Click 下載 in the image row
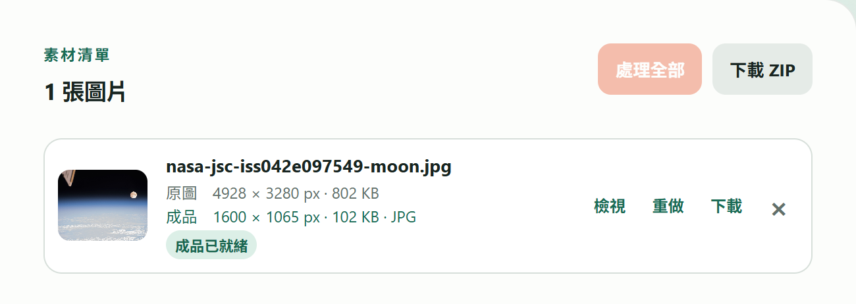The height and width of the screenshot is (304, 856). [726, 207]
